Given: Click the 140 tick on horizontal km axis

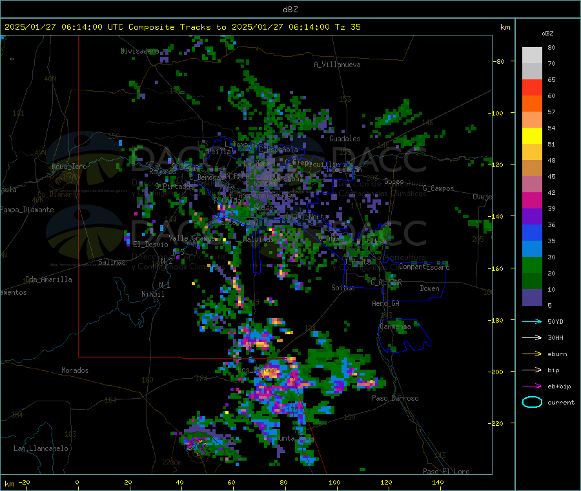Looking at the screenshot, I should pos(438,482).
